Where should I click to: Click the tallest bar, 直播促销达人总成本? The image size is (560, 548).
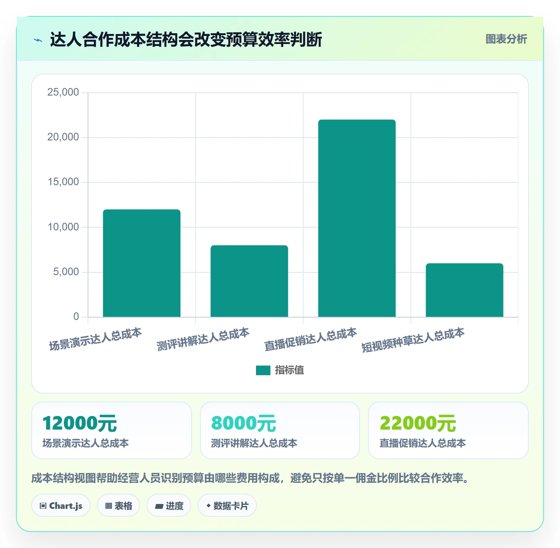pyautogui.click(x=357, y=218)
